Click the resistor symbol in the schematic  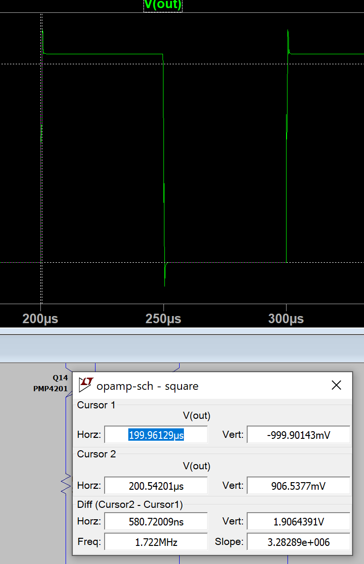(67, 484)
